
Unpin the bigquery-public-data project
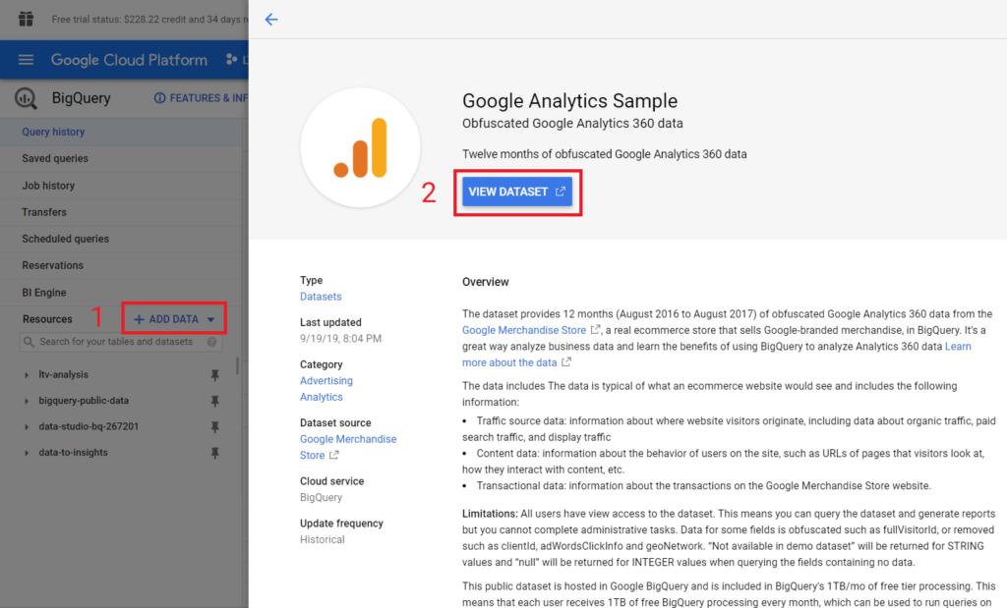[x=216, y=401]
